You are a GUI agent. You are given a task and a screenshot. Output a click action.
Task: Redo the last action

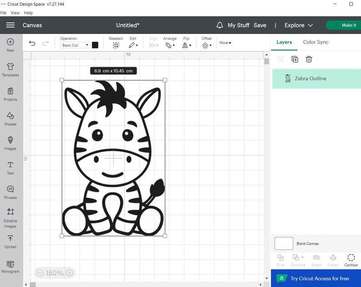click(x=45, y=43)
